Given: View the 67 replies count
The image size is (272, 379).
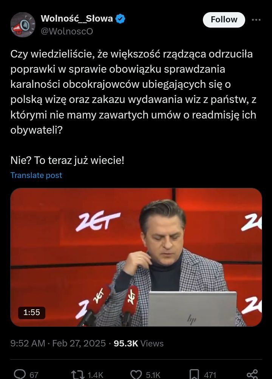Looking at the screenshot, I should [34, 375].
